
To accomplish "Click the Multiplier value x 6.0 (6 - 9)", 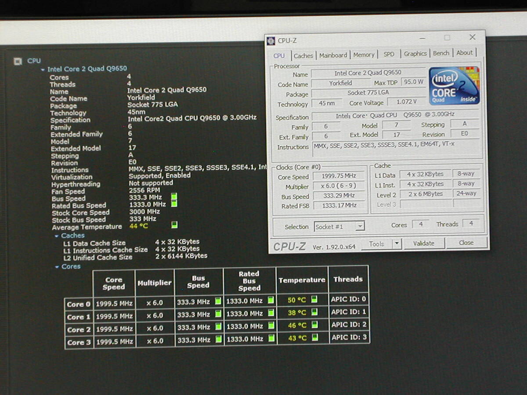I will coord(339,187).
